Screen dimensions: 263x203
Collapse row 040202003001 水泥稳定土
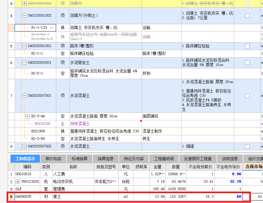pos(24,63)
